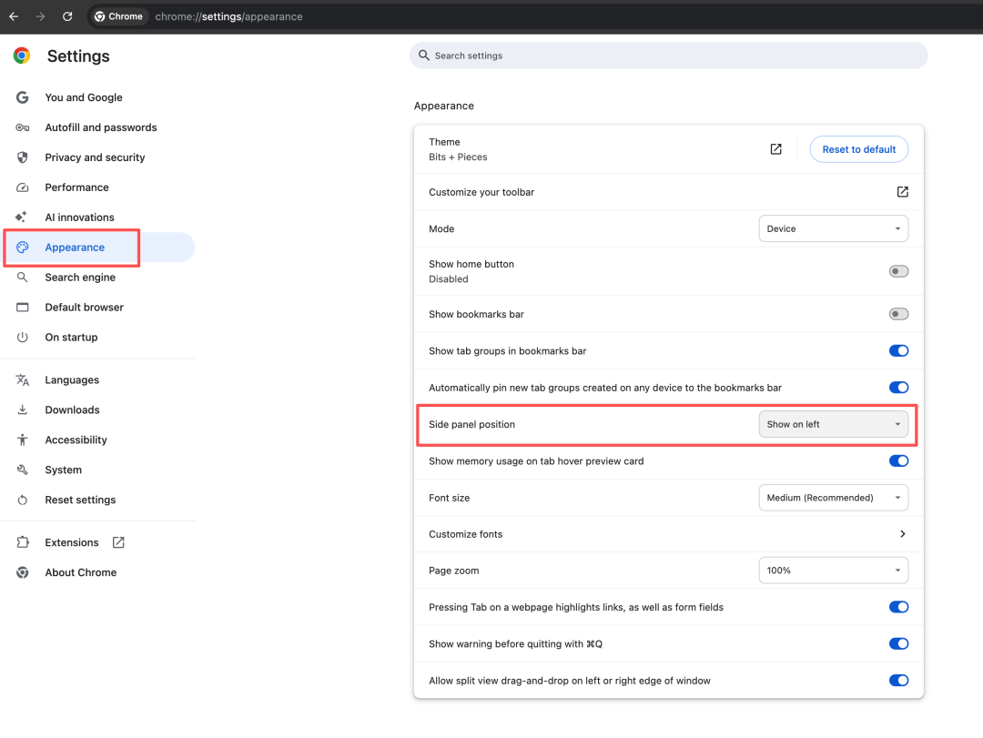Enable the Show home button toggle
The height and width of the screenshot is (738, 983).
[898, 271]
